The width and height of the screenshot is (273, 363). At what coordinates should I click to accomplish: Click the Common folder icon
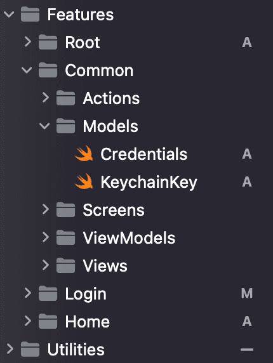(x=48, y=70)
